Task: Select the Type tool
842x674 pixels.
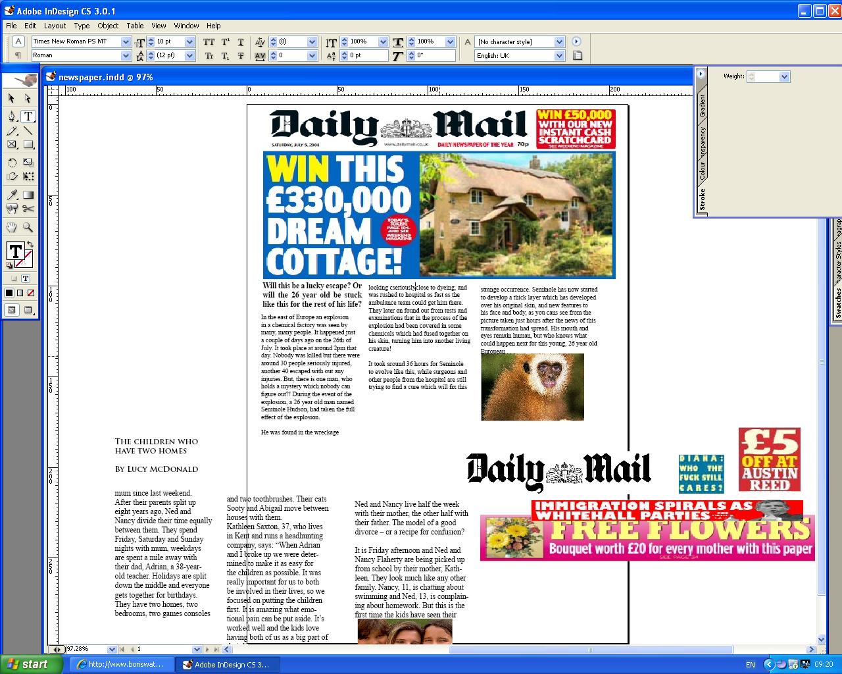Action: click(x=28, y=117)
